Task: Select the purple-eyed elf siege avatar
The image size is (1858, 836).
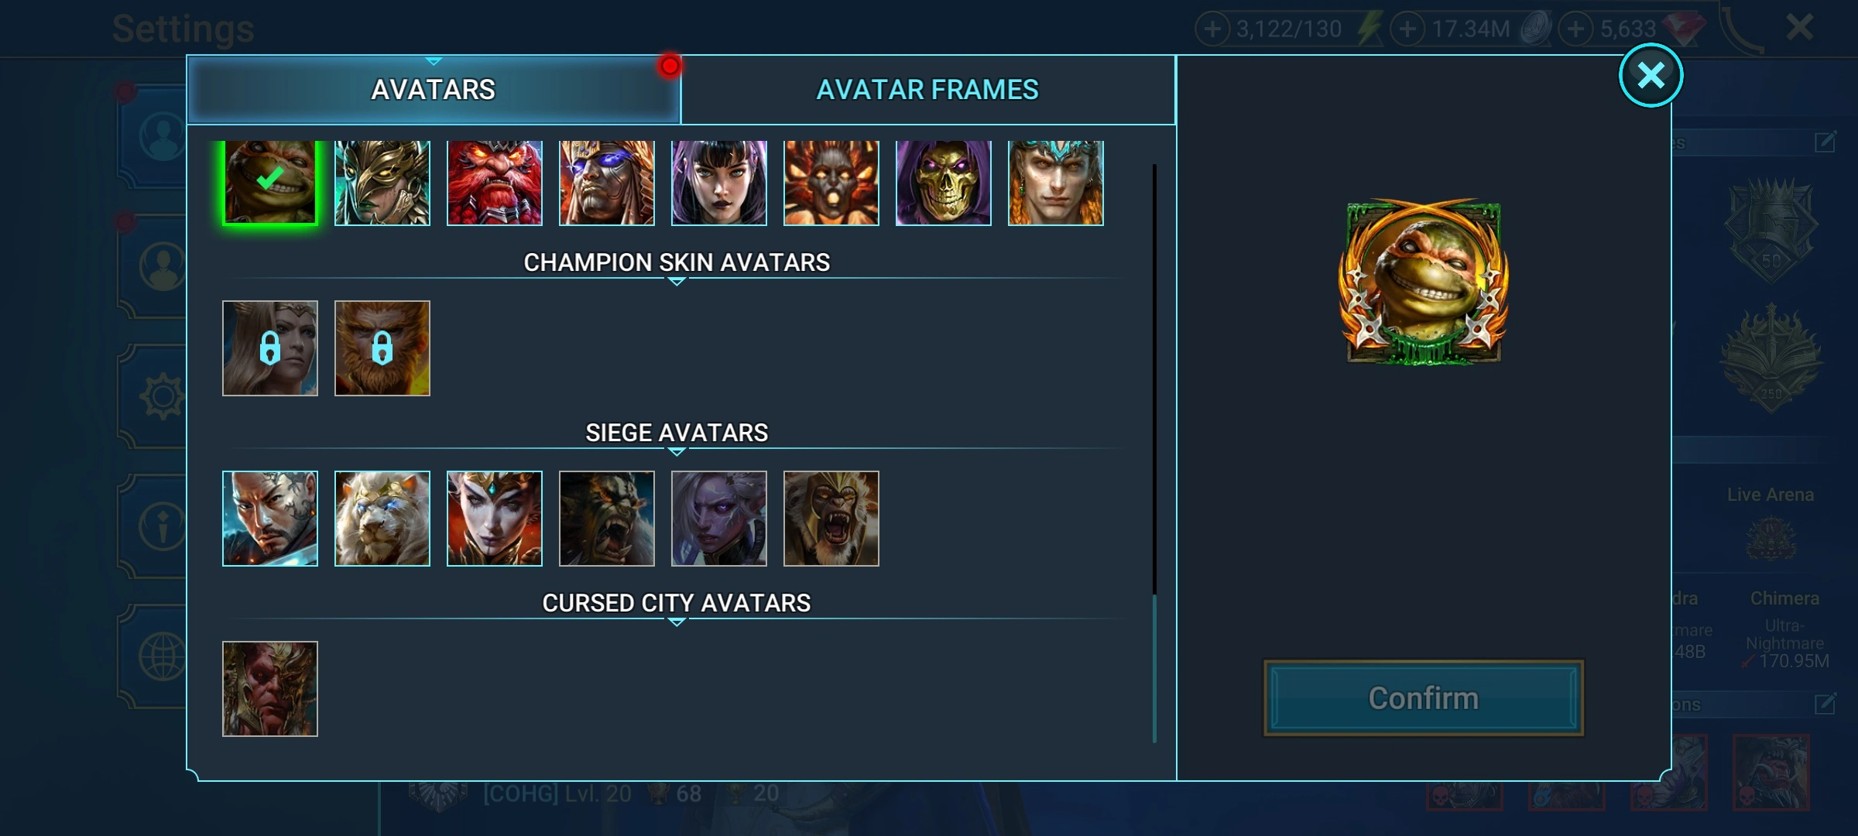Action: pyautogui.click(x=719, y=519)
